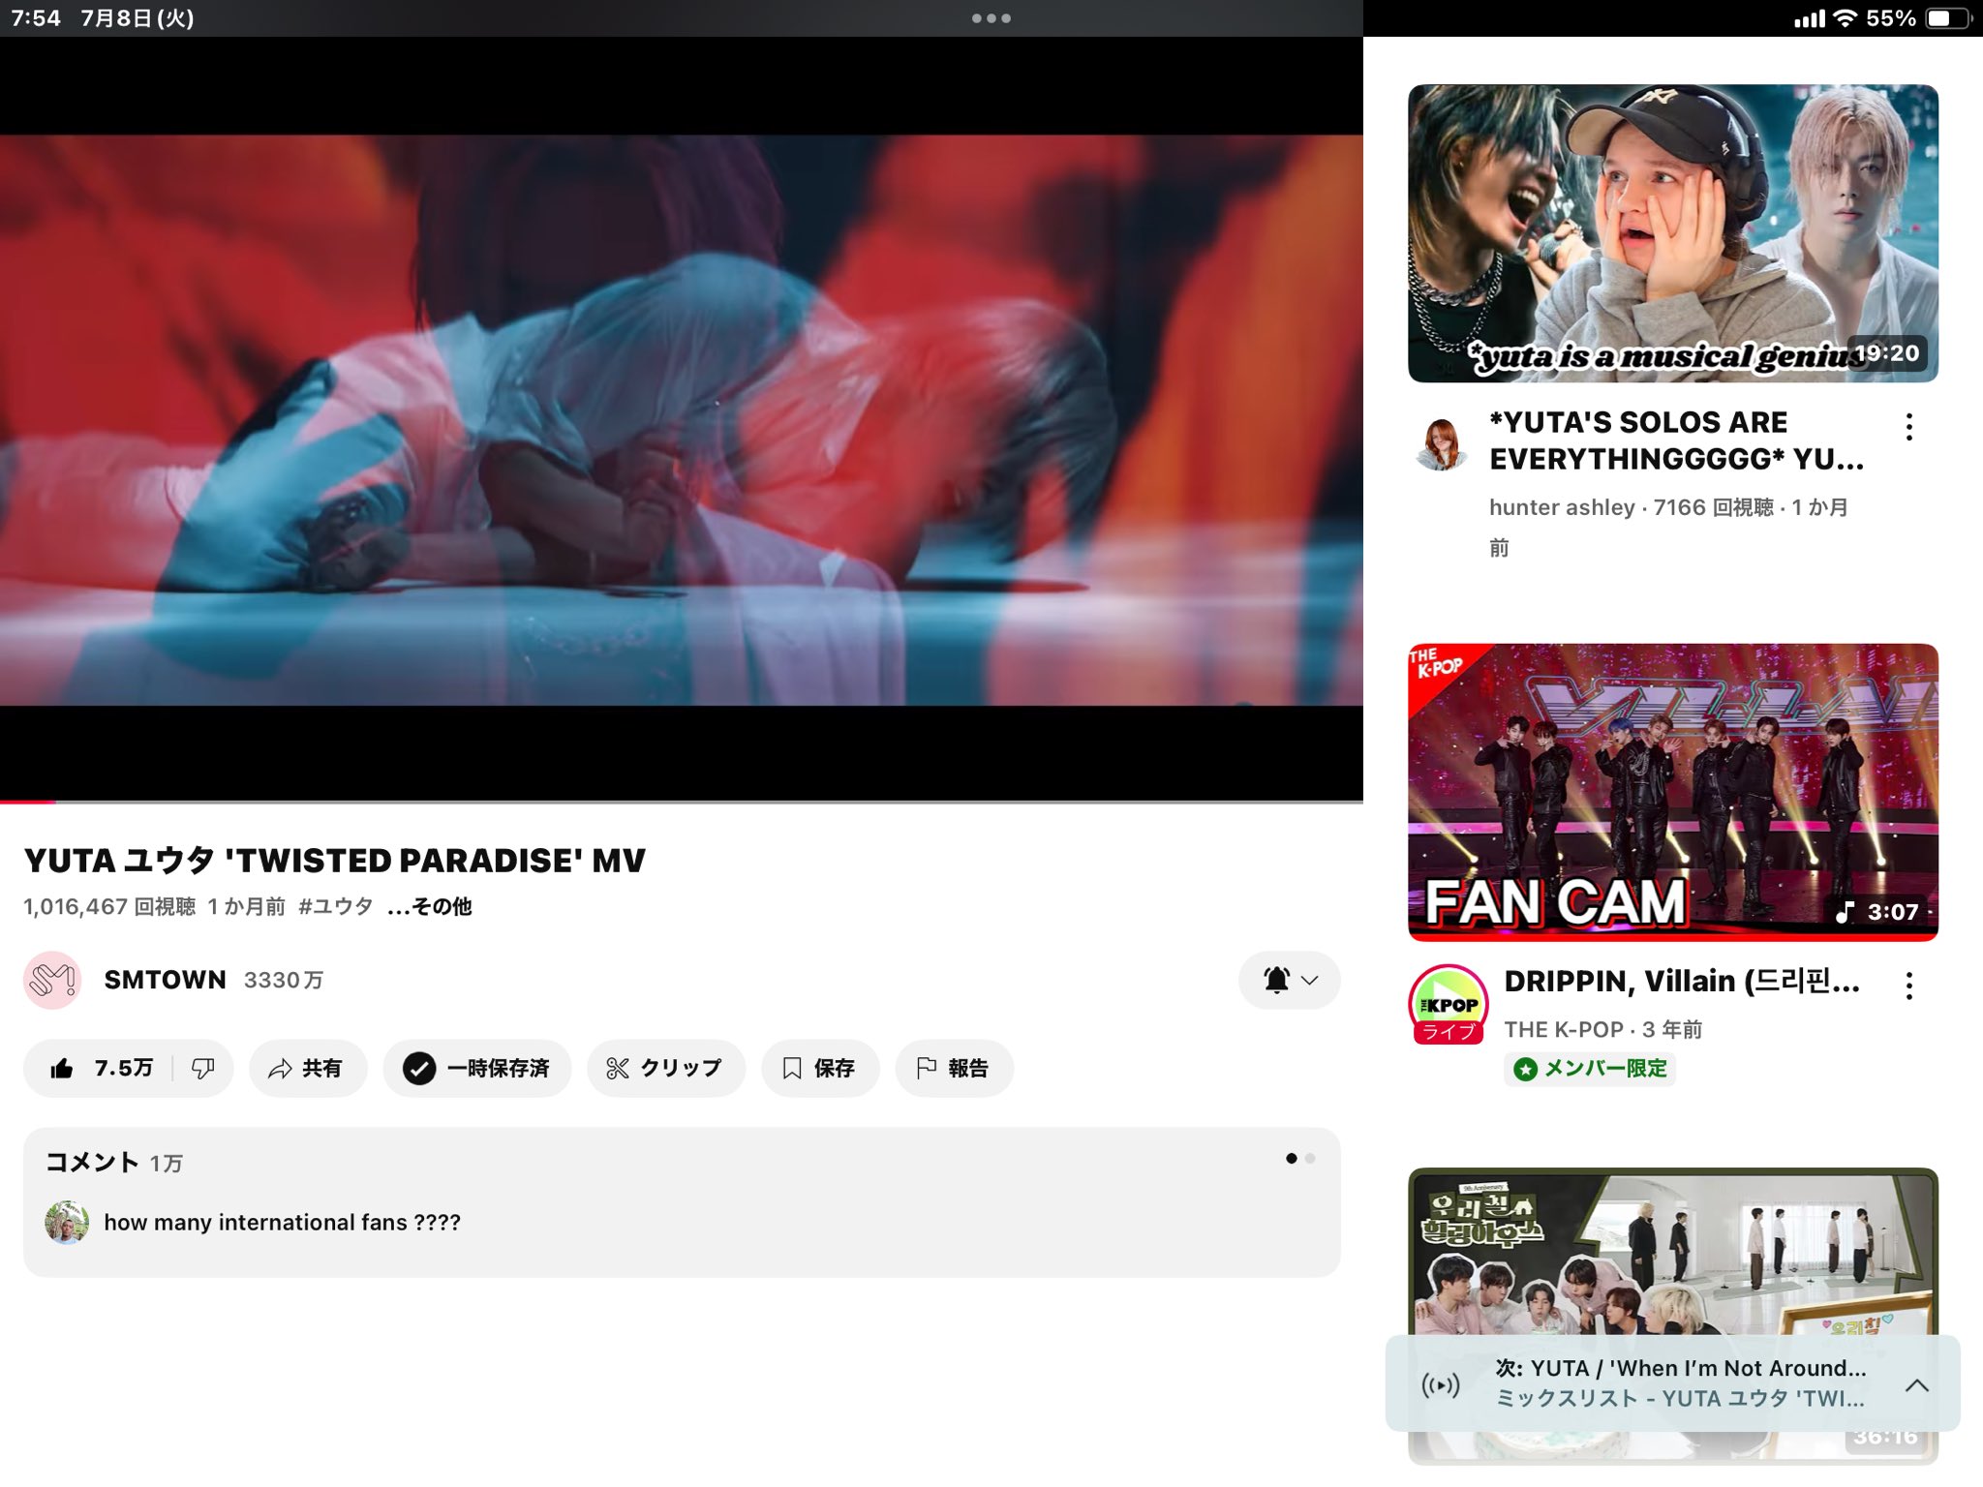Open hunter ashley channel avatar
1983x1487 pixels.
(1442, 444)
